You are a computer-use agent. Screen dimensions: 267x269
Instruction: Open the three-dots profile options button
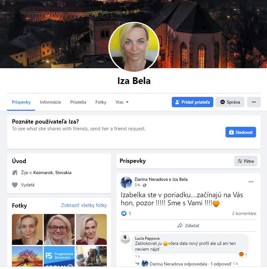coord(254,102)
